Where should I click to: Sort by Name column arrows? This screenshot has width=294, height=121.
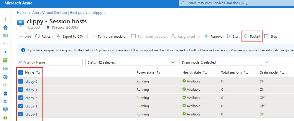[38, 72]
